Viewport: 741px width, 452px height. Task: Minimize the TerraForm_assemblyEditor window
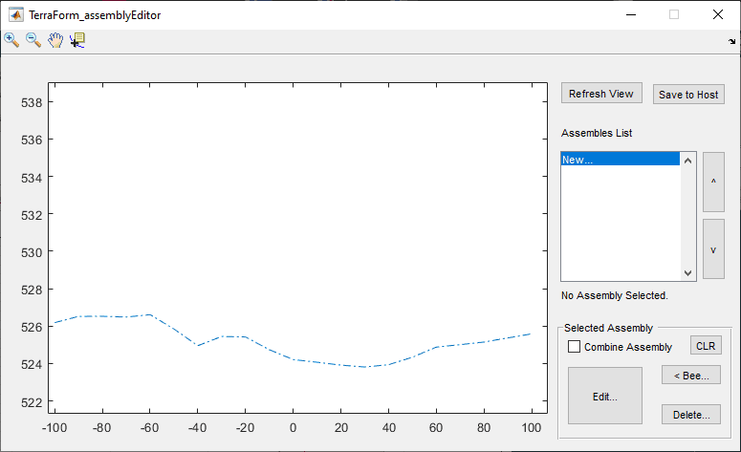(631, 14)
